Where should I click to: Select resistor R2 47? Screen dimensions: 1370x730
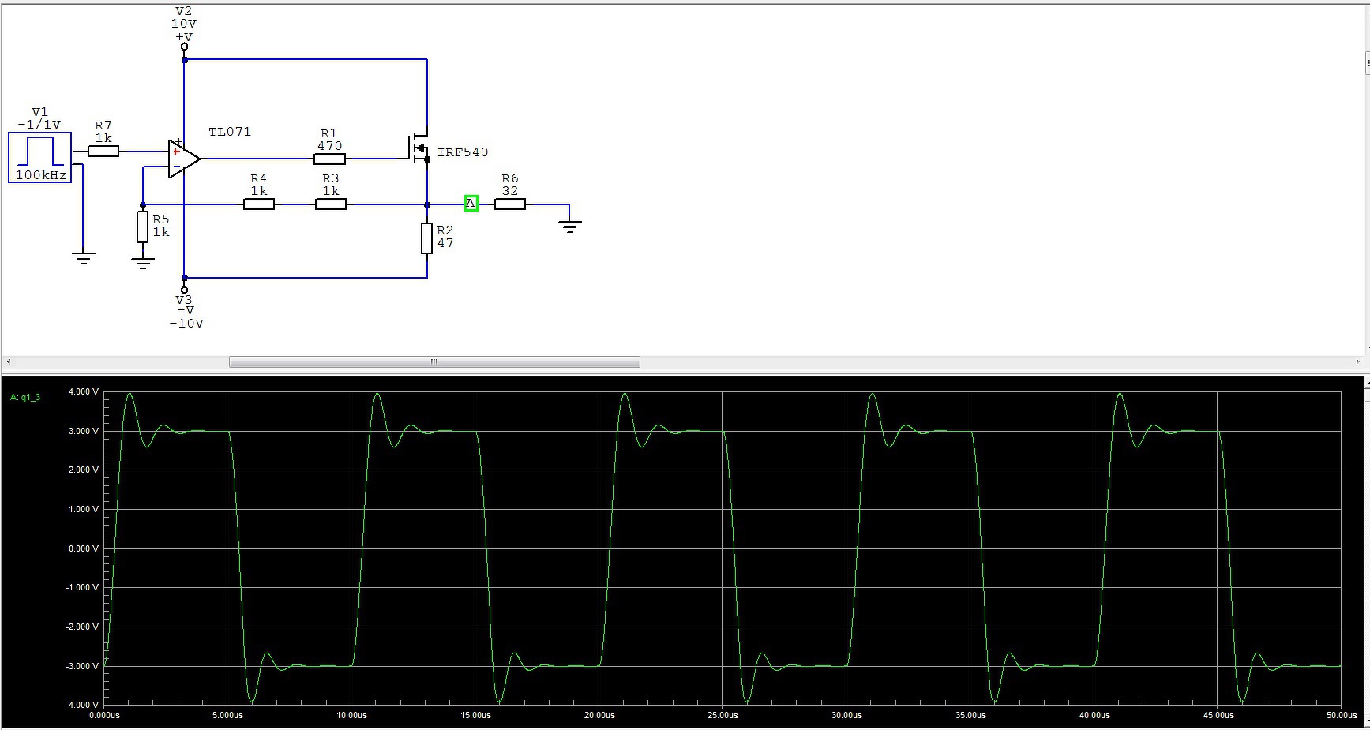[427, 238]
